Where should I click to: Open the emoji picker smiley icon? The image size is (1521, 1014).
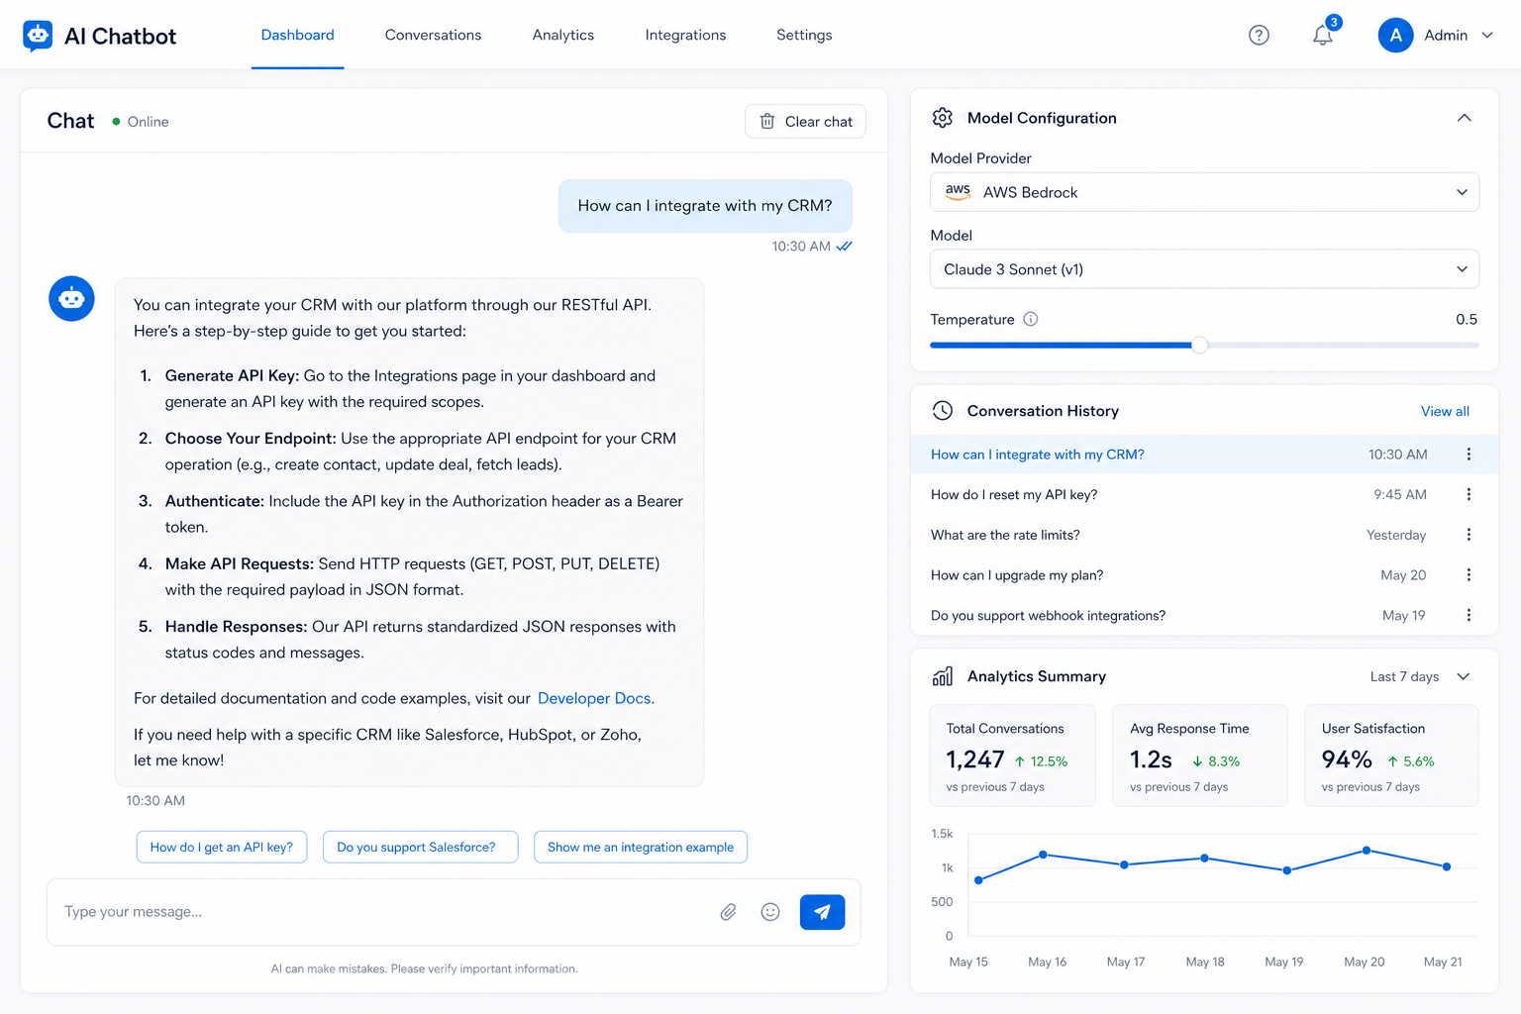pyautogui.click(x=770, y=912)
